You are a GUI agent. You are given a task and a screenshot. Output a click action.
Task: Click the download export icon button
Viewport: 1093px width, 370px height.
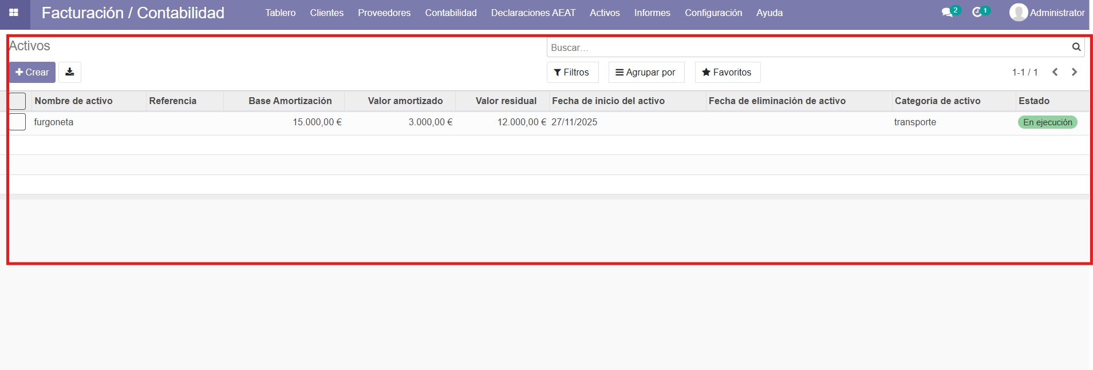(x=70, y=72)
